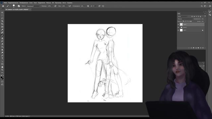Click the share icon at top right
This screenshot has width=212, height=119.
pos(210,6)
